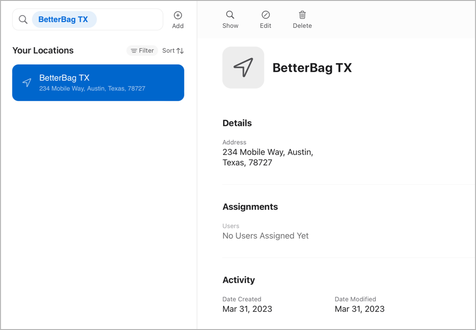The height and width of the screenshot is (330, 476).
Task: Click the Show magnifier icon in the toolbar
Action: click(x=230, y=15)
